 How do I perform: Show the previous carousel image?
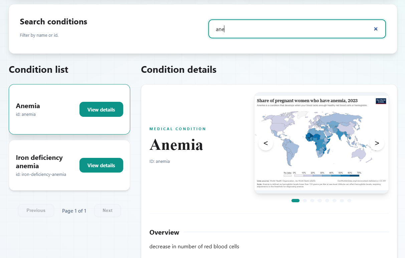tap(265, 143)
